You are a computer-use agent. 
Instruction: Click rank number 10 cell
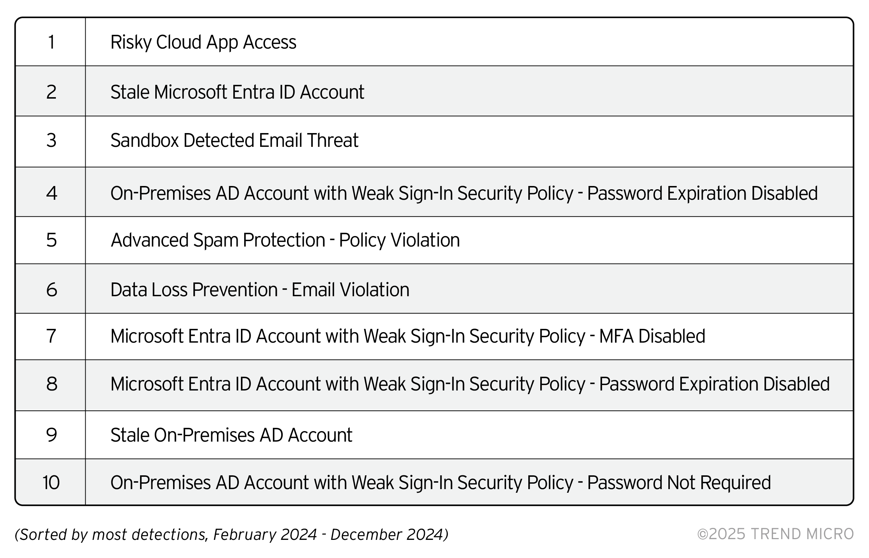pyautogui.click(x=51, y=483)
